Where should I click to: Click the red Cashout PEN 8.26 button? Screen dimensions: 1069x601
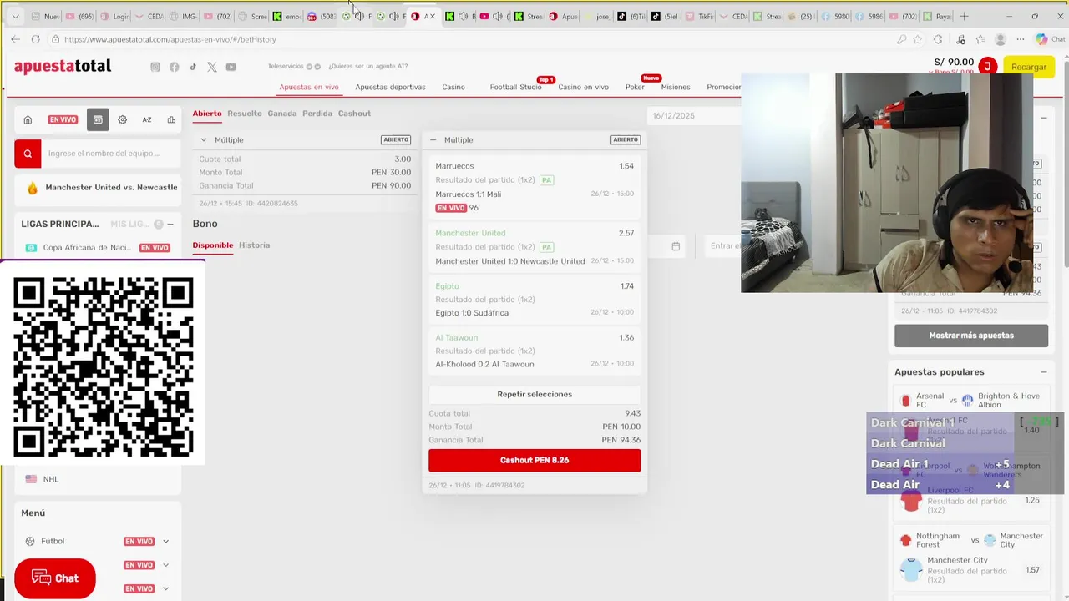tap(534, 460)
